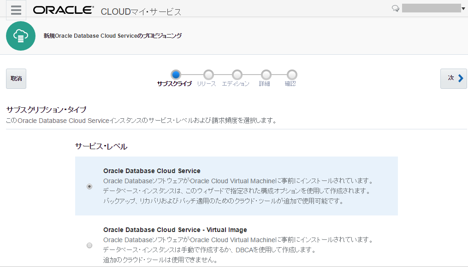Click the 取消 cancel button
This screenshot has height=267, width=468.
[x=16, y=79]
